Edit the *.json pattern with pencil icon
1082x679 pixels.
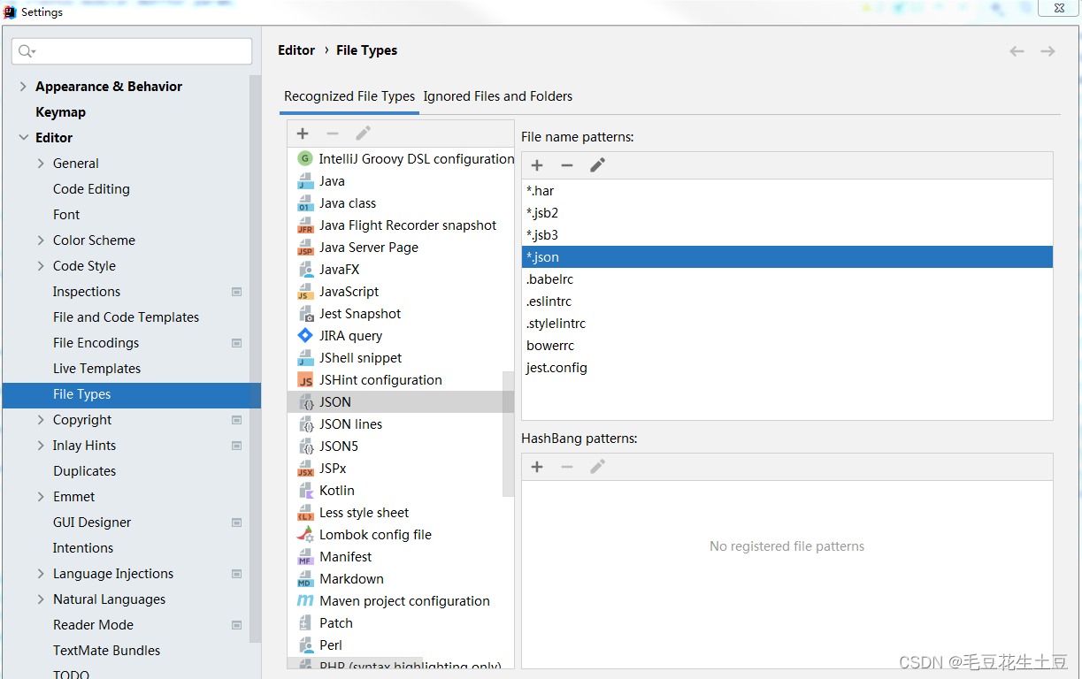click(x=596, y=164)
